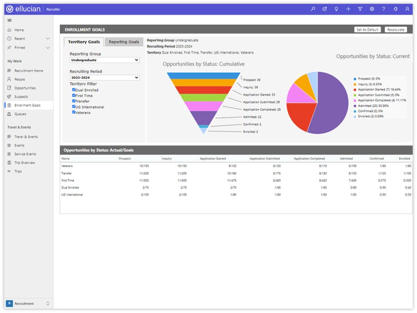417x313 pixels.
Task: Click the plus icon to add new
Action: [348, 9]
